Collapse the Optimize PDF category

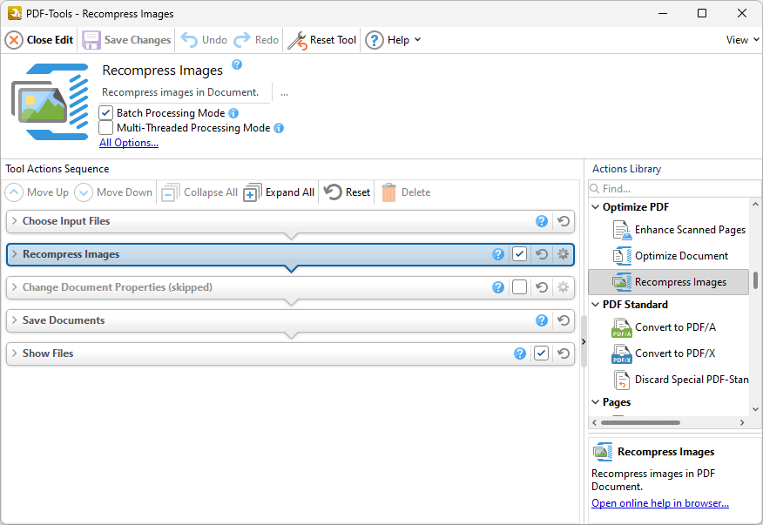click(596, 207)
